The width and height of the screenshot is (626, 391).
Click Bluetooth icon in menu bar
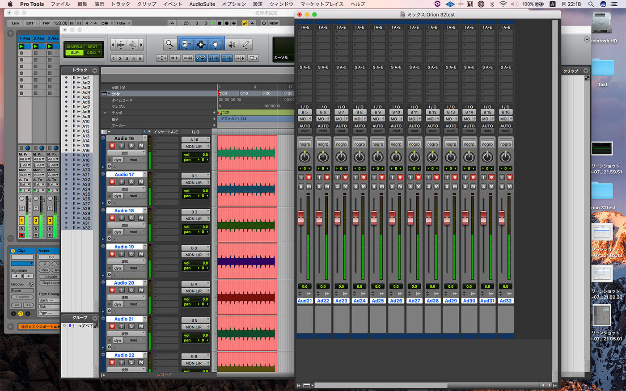[x=491, y=4]
